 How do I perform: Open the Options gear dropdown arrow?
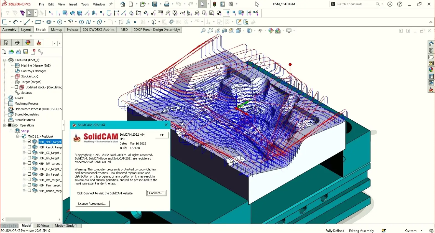click(x=236, y=4)
